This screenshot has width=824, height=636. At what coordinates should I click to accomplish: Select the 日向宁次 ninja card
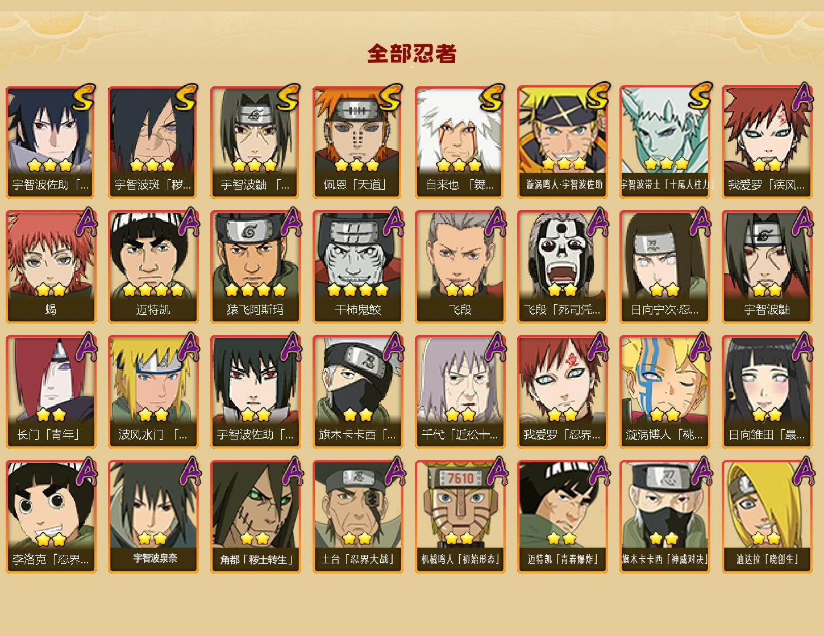[664, 267]
